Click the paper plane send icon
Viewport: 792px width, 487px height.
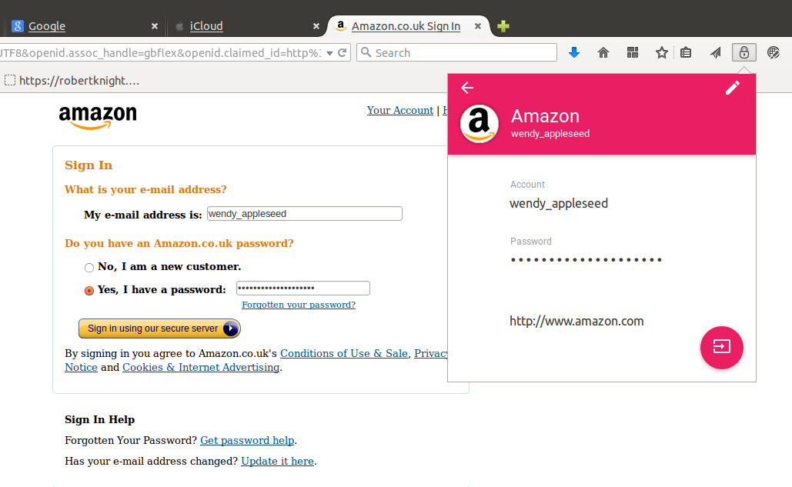(715, 52)
